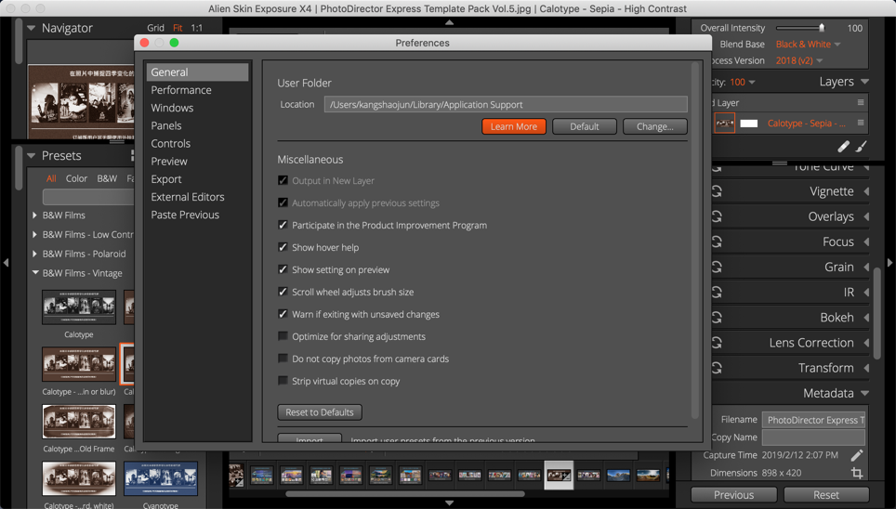Click the filmstrip horizontal scrollbar

(404, 493)
